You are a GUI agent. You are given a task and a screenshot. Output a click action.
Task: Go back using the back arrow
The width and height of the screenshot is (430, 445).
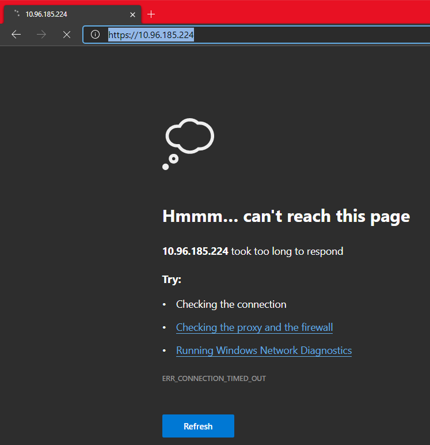[16, 35]
